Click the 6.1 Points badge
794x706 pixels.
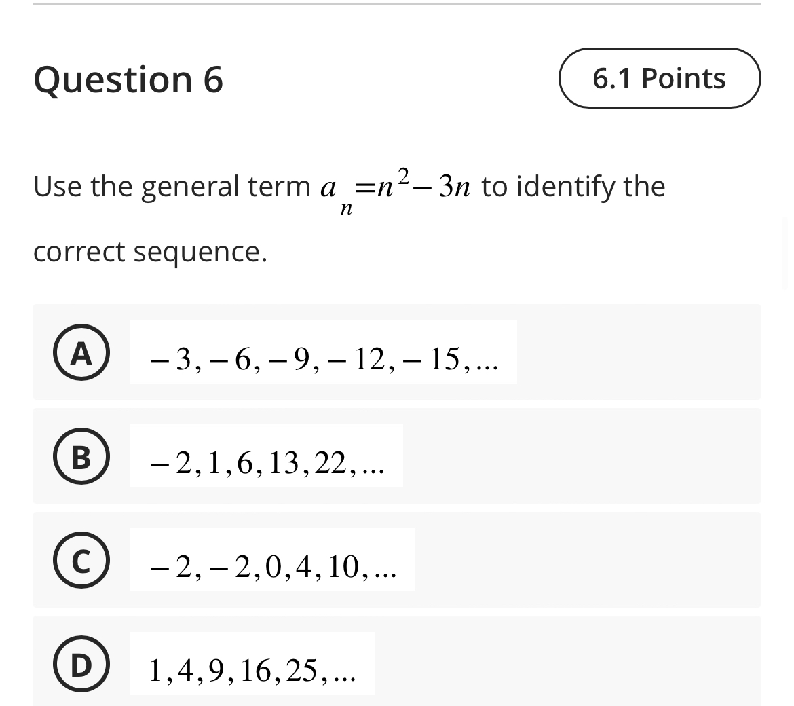coord(658,78)
